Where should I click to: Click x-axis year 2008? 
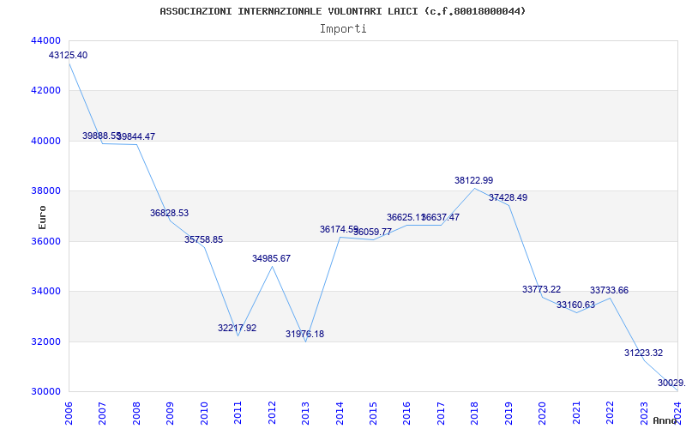136,414
